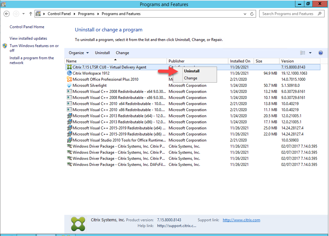The width and height of the screenshot is (329, 236).
Task: Open the recent locations dropdown next to Forward
Action: [x=23, y=14]
